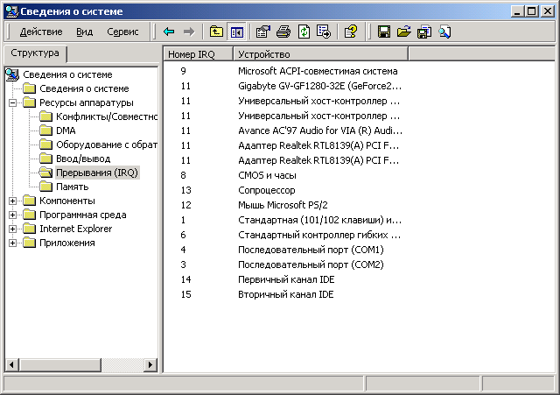Open a file with open-folder icon
The width and height of the screenshot is (560, 395).
pyautogui.click(x=404, y=32)
